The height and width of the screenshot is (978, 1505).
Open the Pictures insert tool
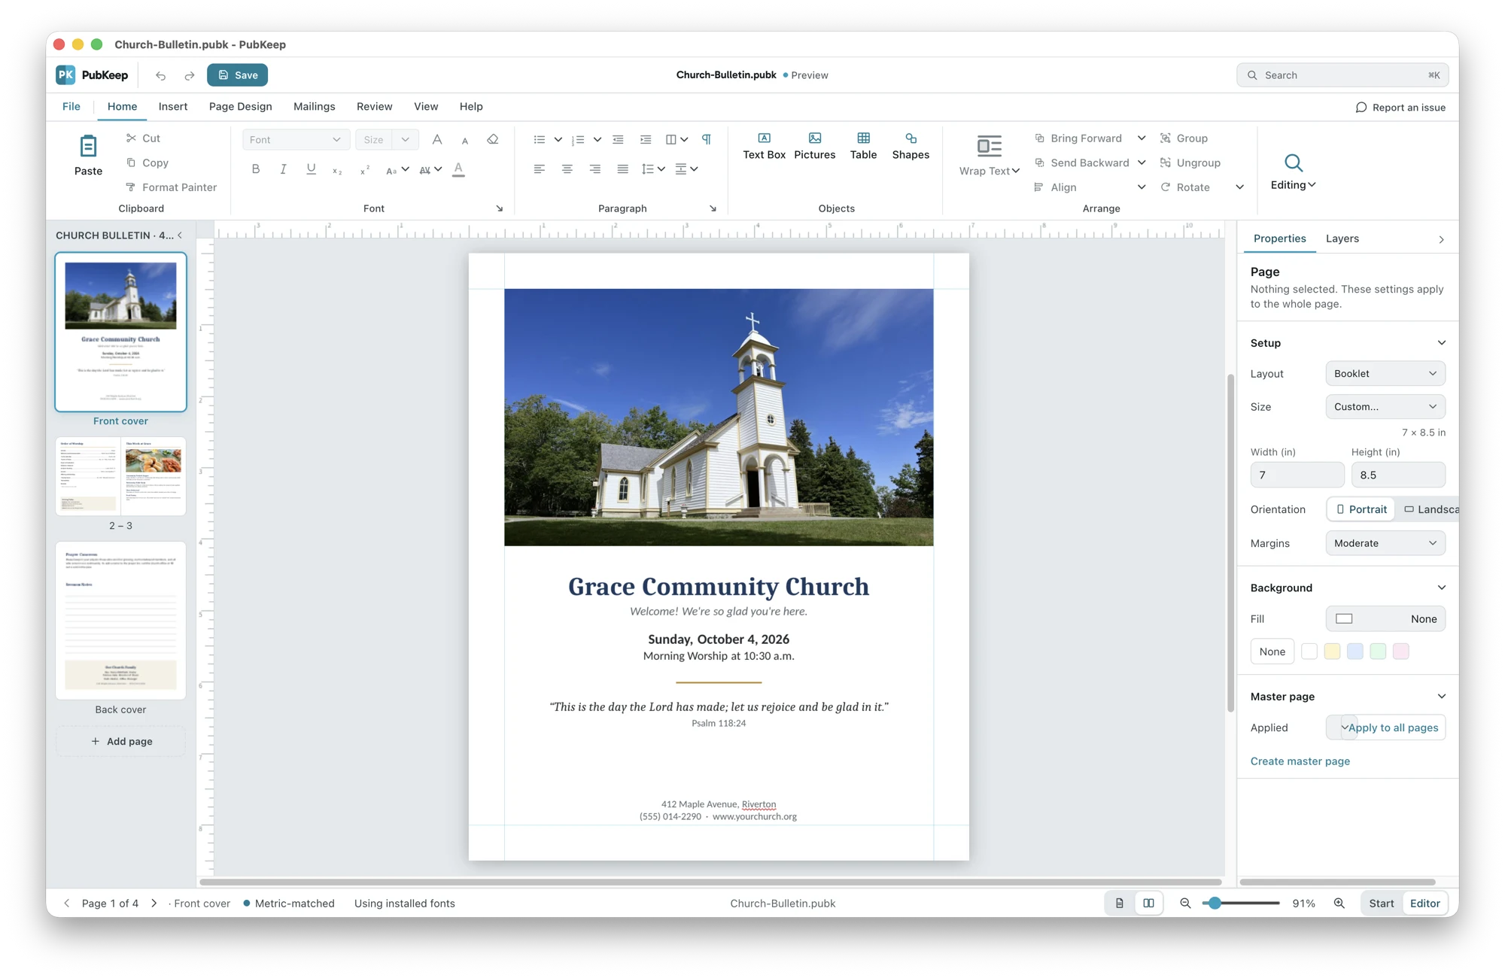pyautogui.click(x=814, y=146)
